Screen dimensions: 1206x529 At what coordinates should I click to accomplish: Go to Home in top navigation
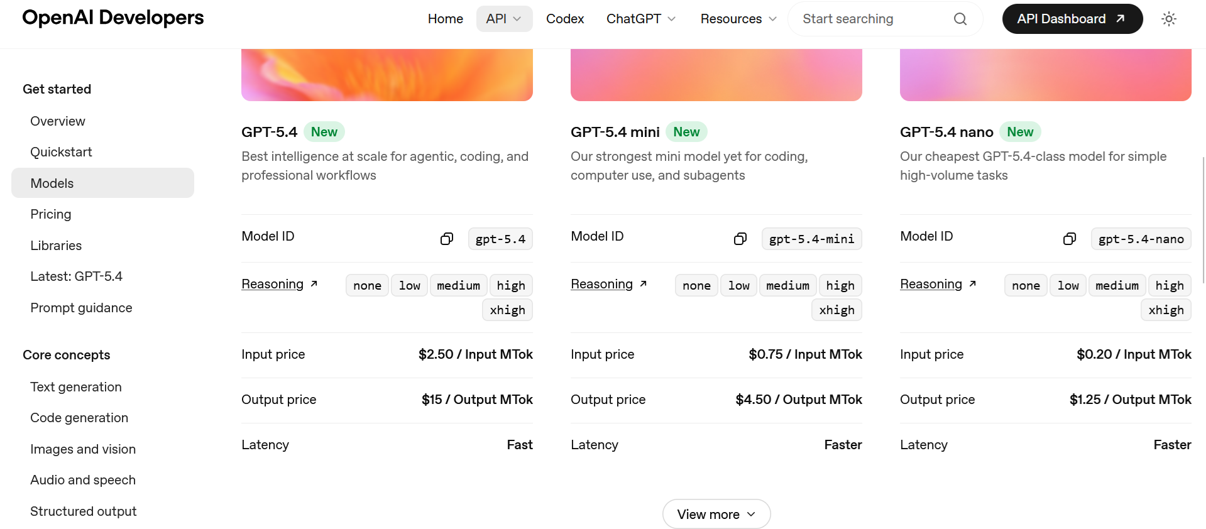[x=446, y=19]
